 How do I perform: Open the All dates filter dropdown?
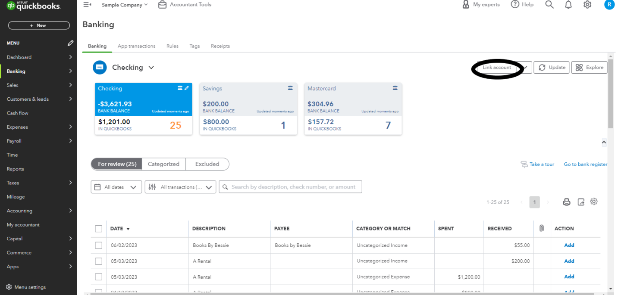point(116,187)
